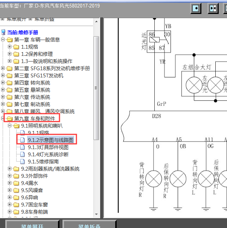This screenshot has width=227, height=228.
Task: Select 9.7固定车窗 section
Action: (x=34, y=205)
